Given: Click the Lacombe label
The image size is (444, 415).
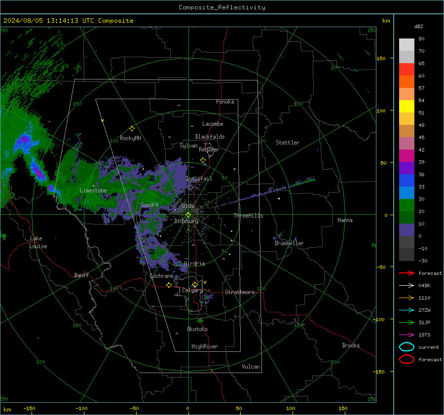Looking at the screenshot, I should pos(213,124).
